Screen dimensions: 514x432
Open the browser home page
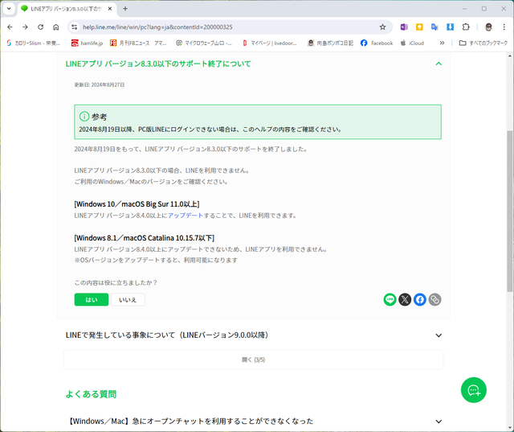[x=55, y=27]
